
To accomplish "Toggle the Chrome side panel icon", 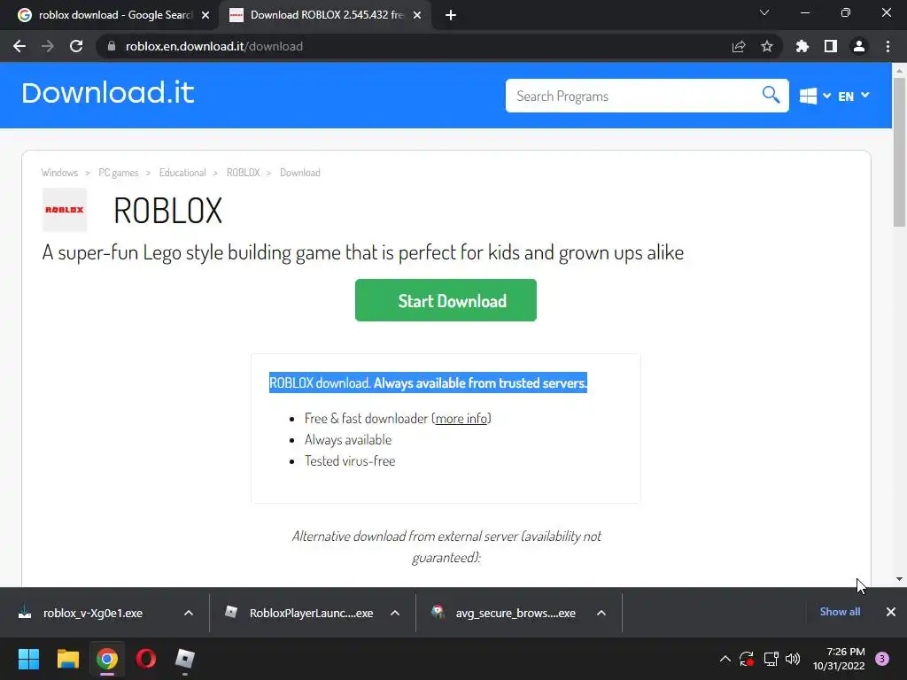I will click(831, 46).
